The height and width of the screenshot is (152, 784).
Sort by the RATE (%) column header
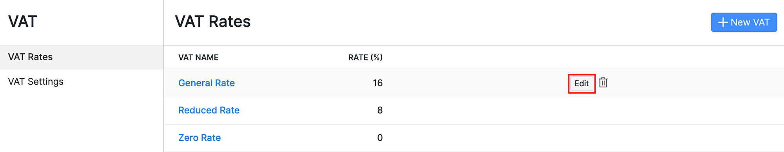(365, 58)
